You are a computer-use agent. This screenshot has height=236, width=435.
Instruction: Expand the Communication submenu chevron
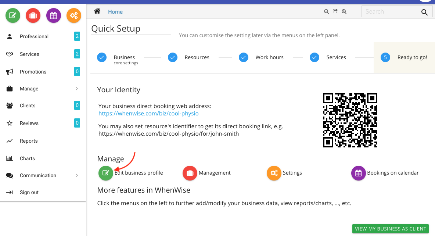pyautogui.click(x=77, y=175)
